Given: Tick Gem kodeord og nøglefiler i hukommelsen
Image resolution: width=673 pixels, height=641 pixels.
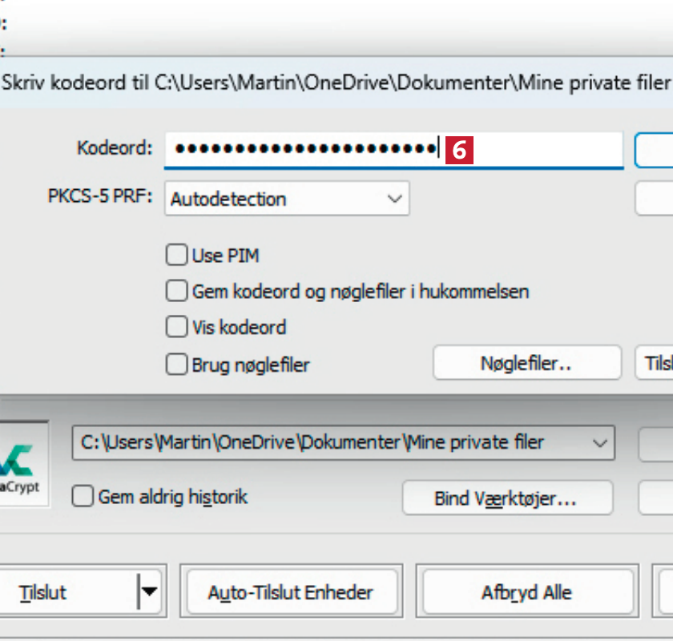Looking at the screenshot, I should (x=175, y=291).
